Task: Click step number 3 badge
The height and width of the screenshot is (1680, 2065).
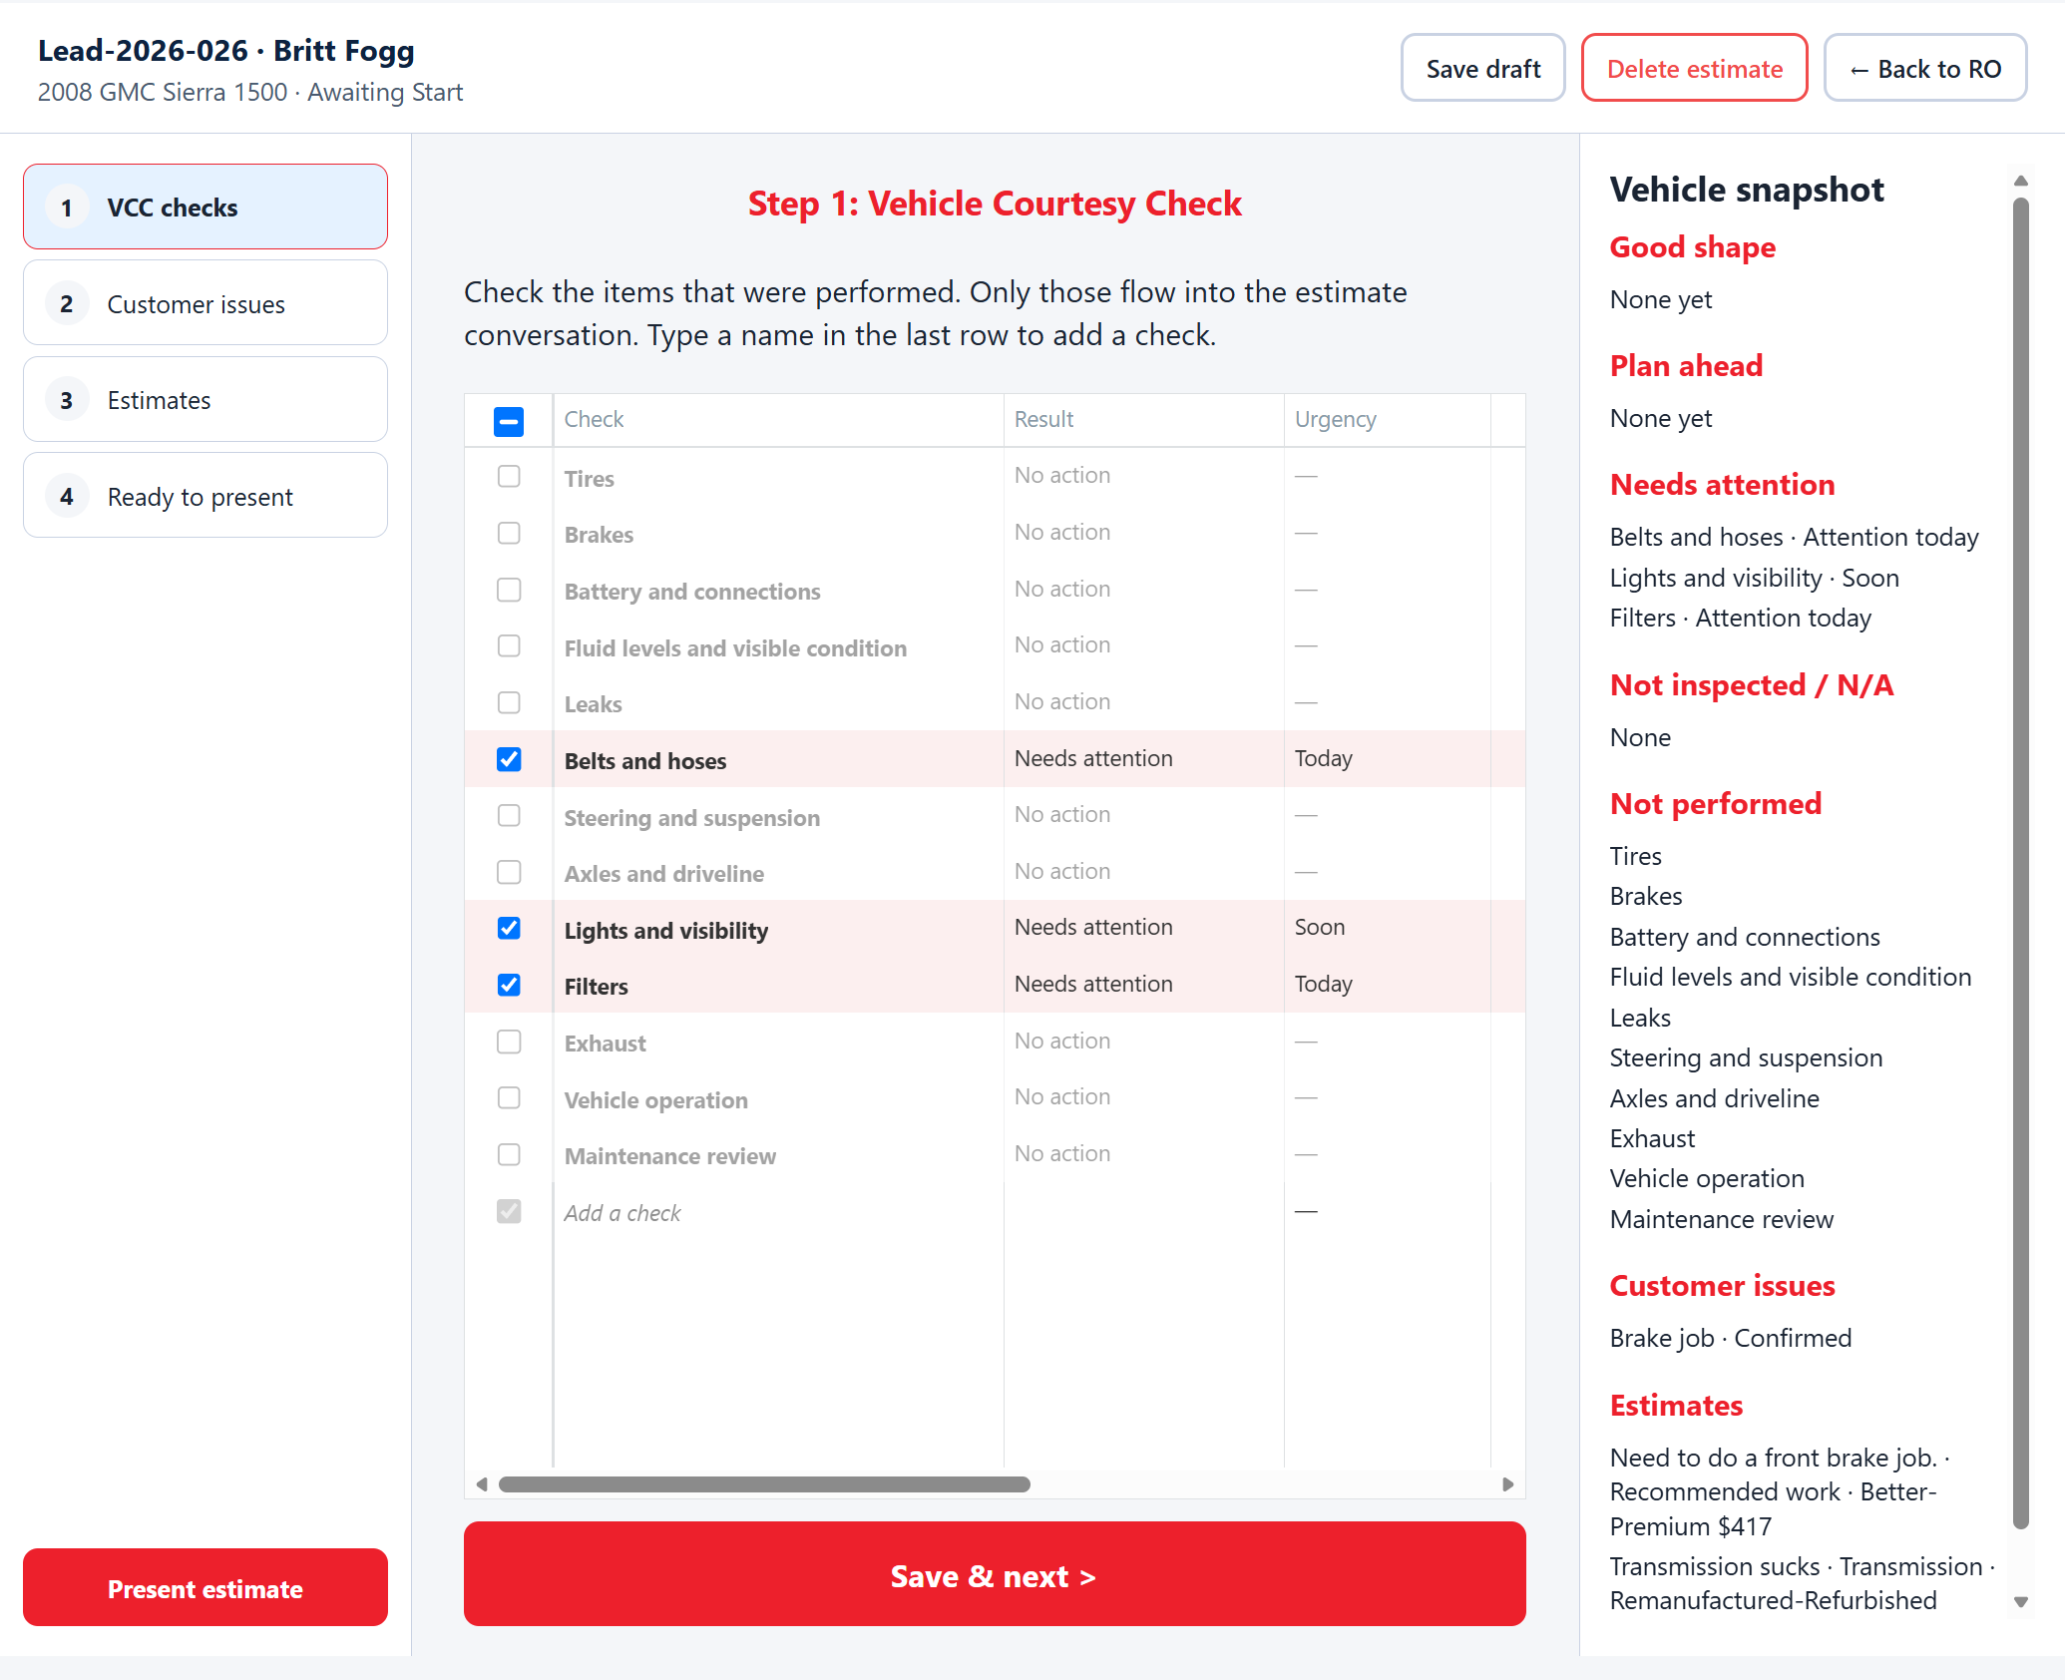Action: (x=67, y=400)
